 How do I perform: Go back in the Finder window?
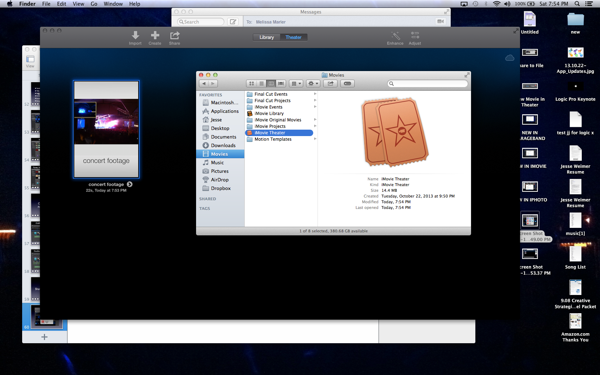204,84
